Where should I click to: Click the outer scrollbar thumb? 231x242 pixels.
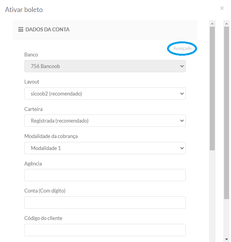226,113
